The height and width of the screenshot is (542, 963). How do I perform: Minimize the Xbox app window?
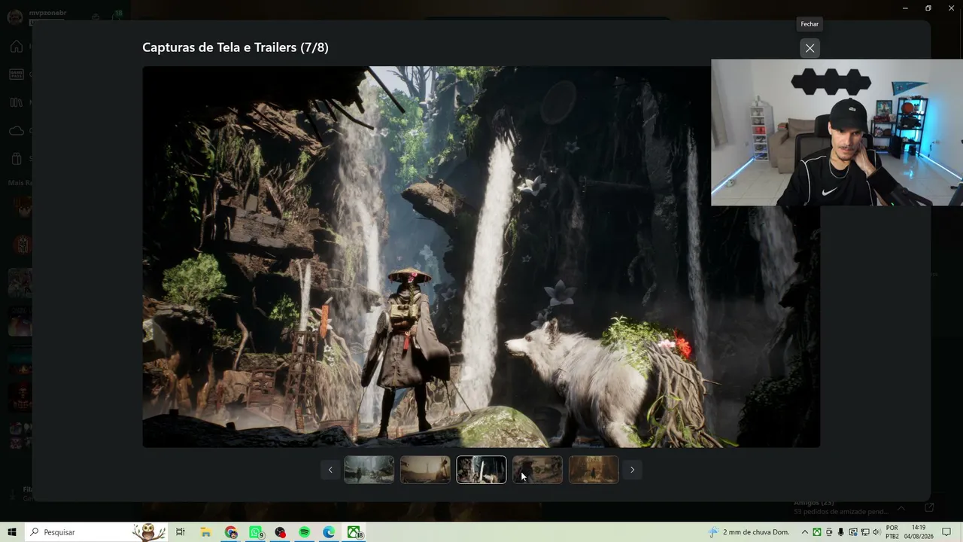(905, 8)
